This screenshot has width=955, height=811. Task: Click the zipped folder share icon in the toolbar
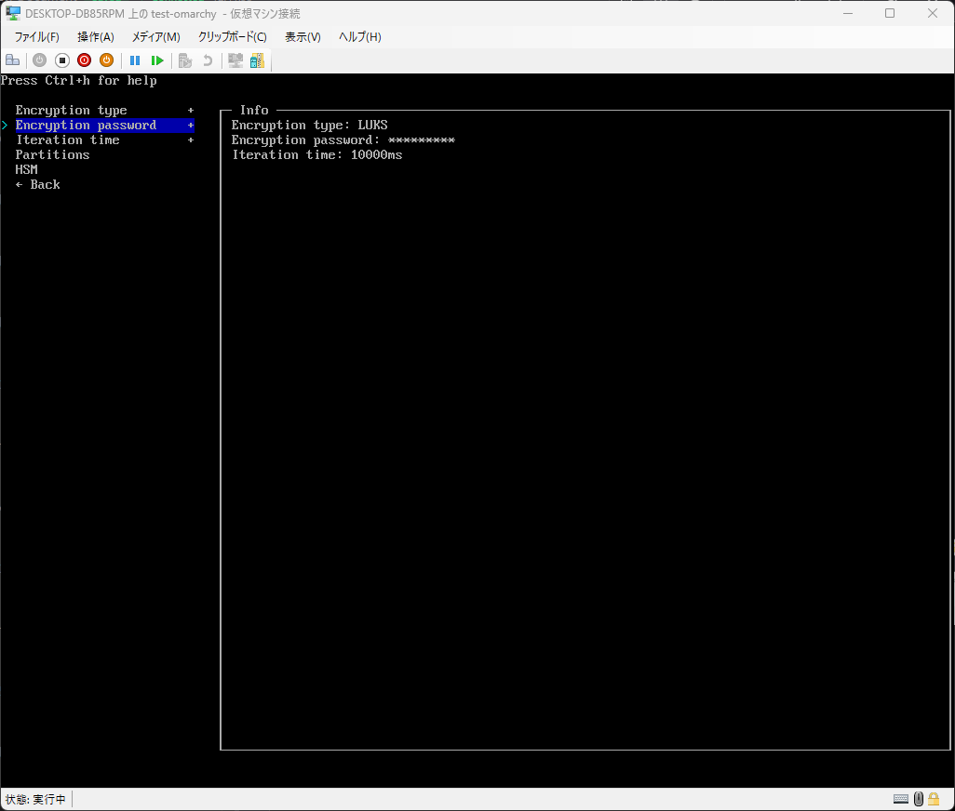(257, 60)
